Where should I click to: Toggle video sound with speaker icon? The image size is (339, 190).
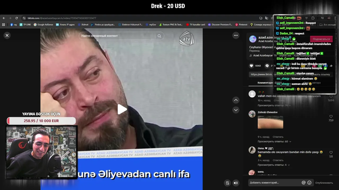click(235, 183)
